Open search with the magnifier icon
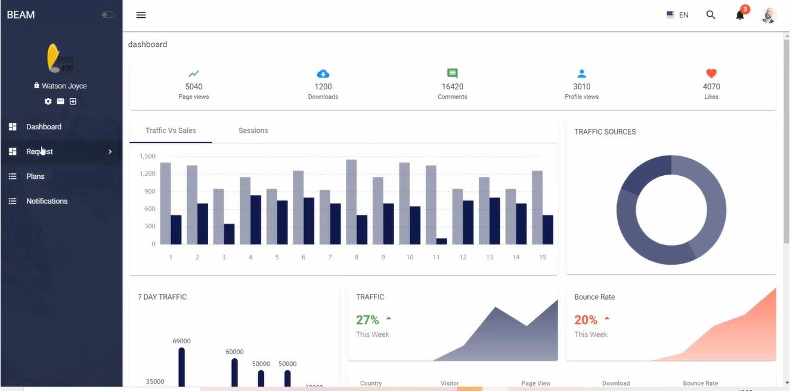 click(711, 15)
